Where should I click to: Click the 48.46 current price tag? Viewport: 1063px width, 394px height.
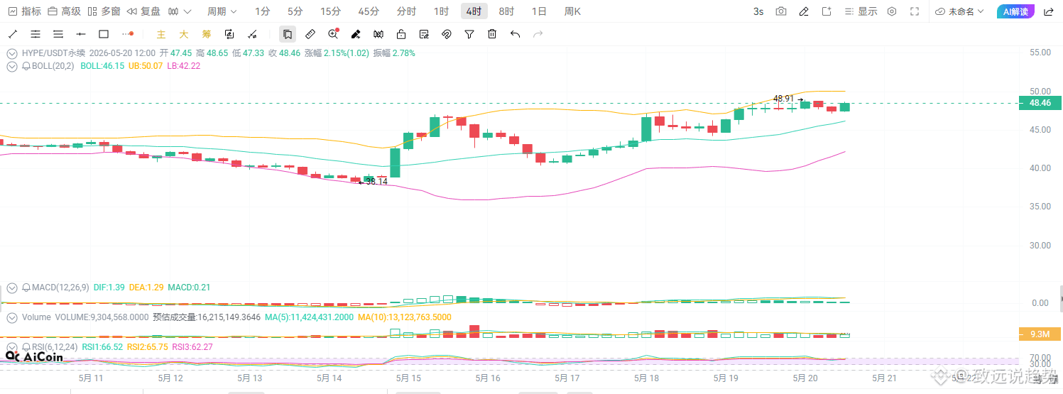1040,103
